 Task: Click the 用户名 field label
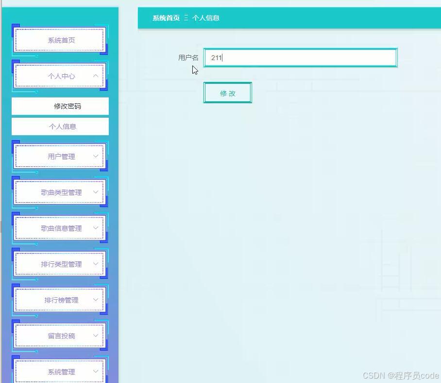188,58
